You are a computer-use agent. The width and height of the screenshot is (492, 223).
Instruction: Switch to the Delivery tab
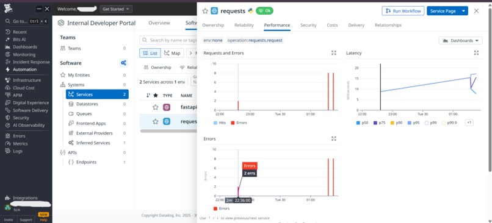356,25
